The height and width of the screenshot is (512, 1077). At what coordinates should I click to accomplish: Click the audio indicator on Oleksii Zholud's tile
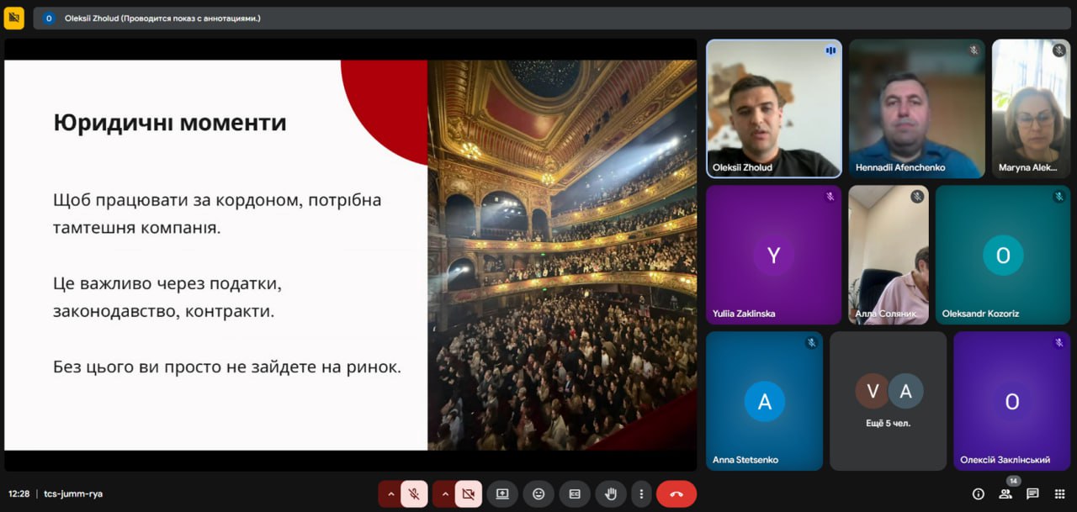click(x=830, y=50)
